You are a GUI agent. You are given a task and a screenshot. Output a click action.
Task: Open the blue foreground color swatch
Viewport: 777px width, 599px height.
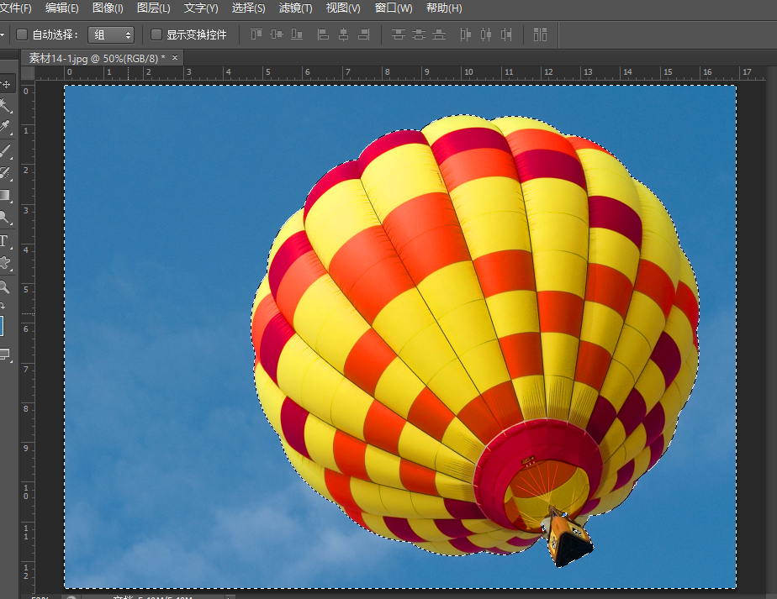(2, 326)
